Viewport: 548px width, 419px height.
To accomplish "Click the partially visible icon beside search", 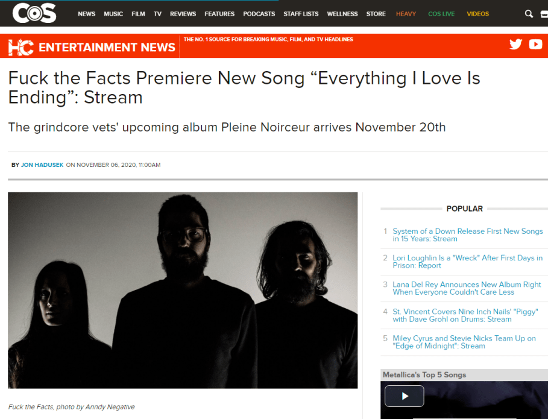I will tap(544, 14).
